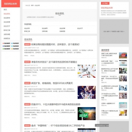The width and height of the screenshot is (132, 132).
Task: Open the 最新推荐 post mentioning Android
Action: coord(109,96)
